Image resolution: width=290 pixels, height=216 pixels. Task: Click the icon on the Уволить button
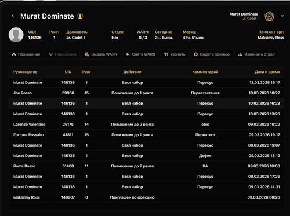(166, 54)
